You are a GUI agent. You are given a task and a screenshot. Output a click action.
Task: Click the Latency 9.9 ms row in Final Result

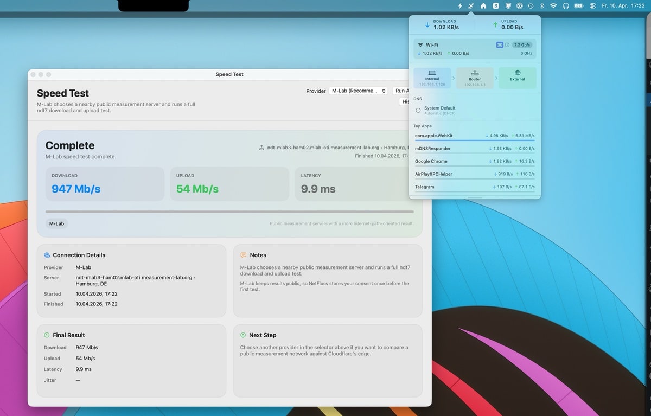131,369
